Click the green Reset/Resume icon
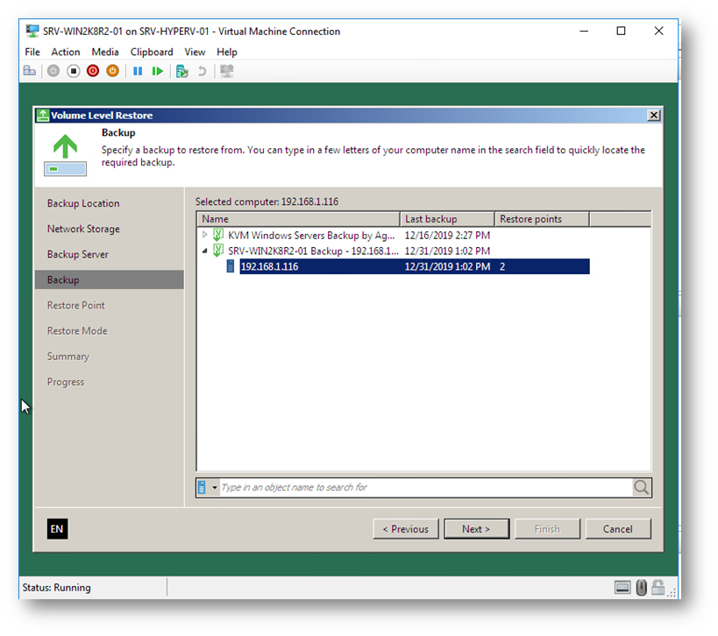Image resolution: width=718 pixels, height=636 pixels. tap(158, 71)
